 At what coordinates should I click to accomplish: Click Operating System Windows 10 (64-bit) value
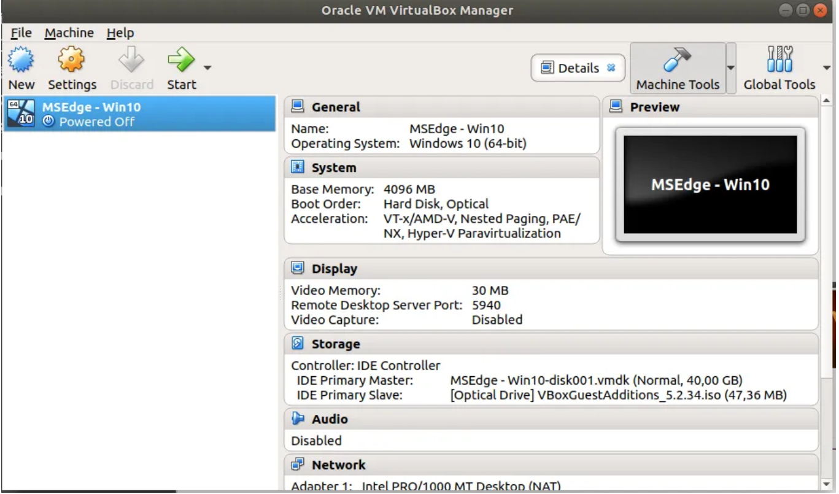pyautogui.click(x=468, y=144)
